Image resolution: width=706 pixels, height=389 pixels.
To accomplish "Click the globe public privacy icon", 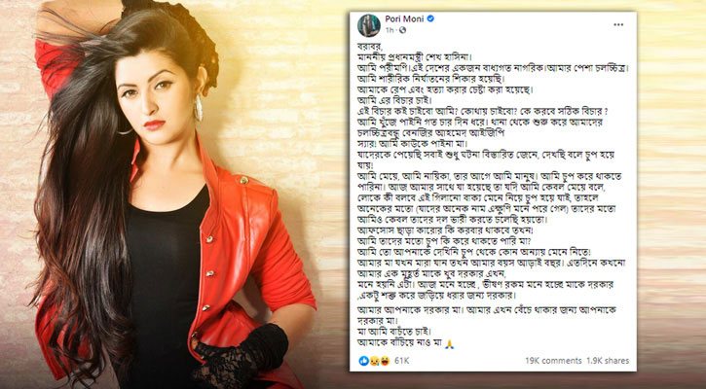I will 402,30.
